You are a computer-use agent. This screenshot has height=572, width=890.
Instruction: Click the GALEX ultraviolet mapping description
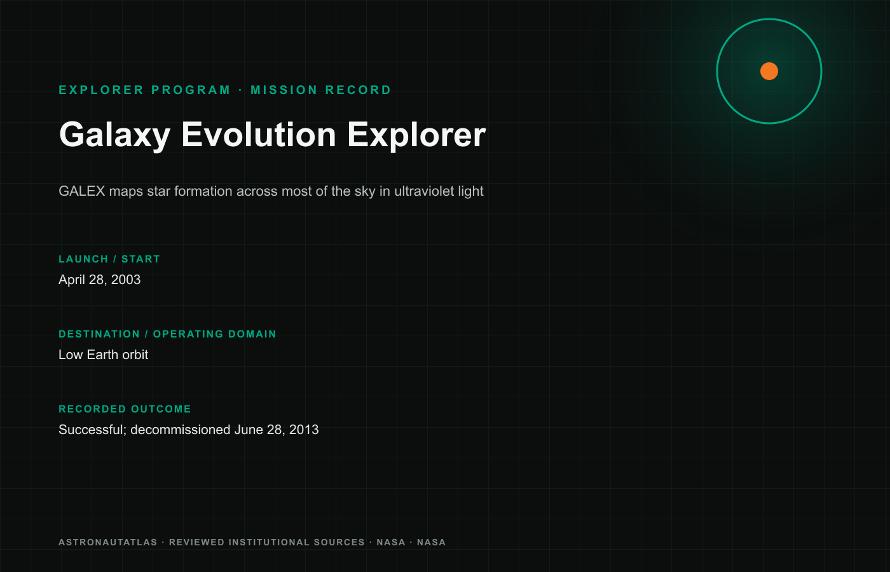coord(271,191)
